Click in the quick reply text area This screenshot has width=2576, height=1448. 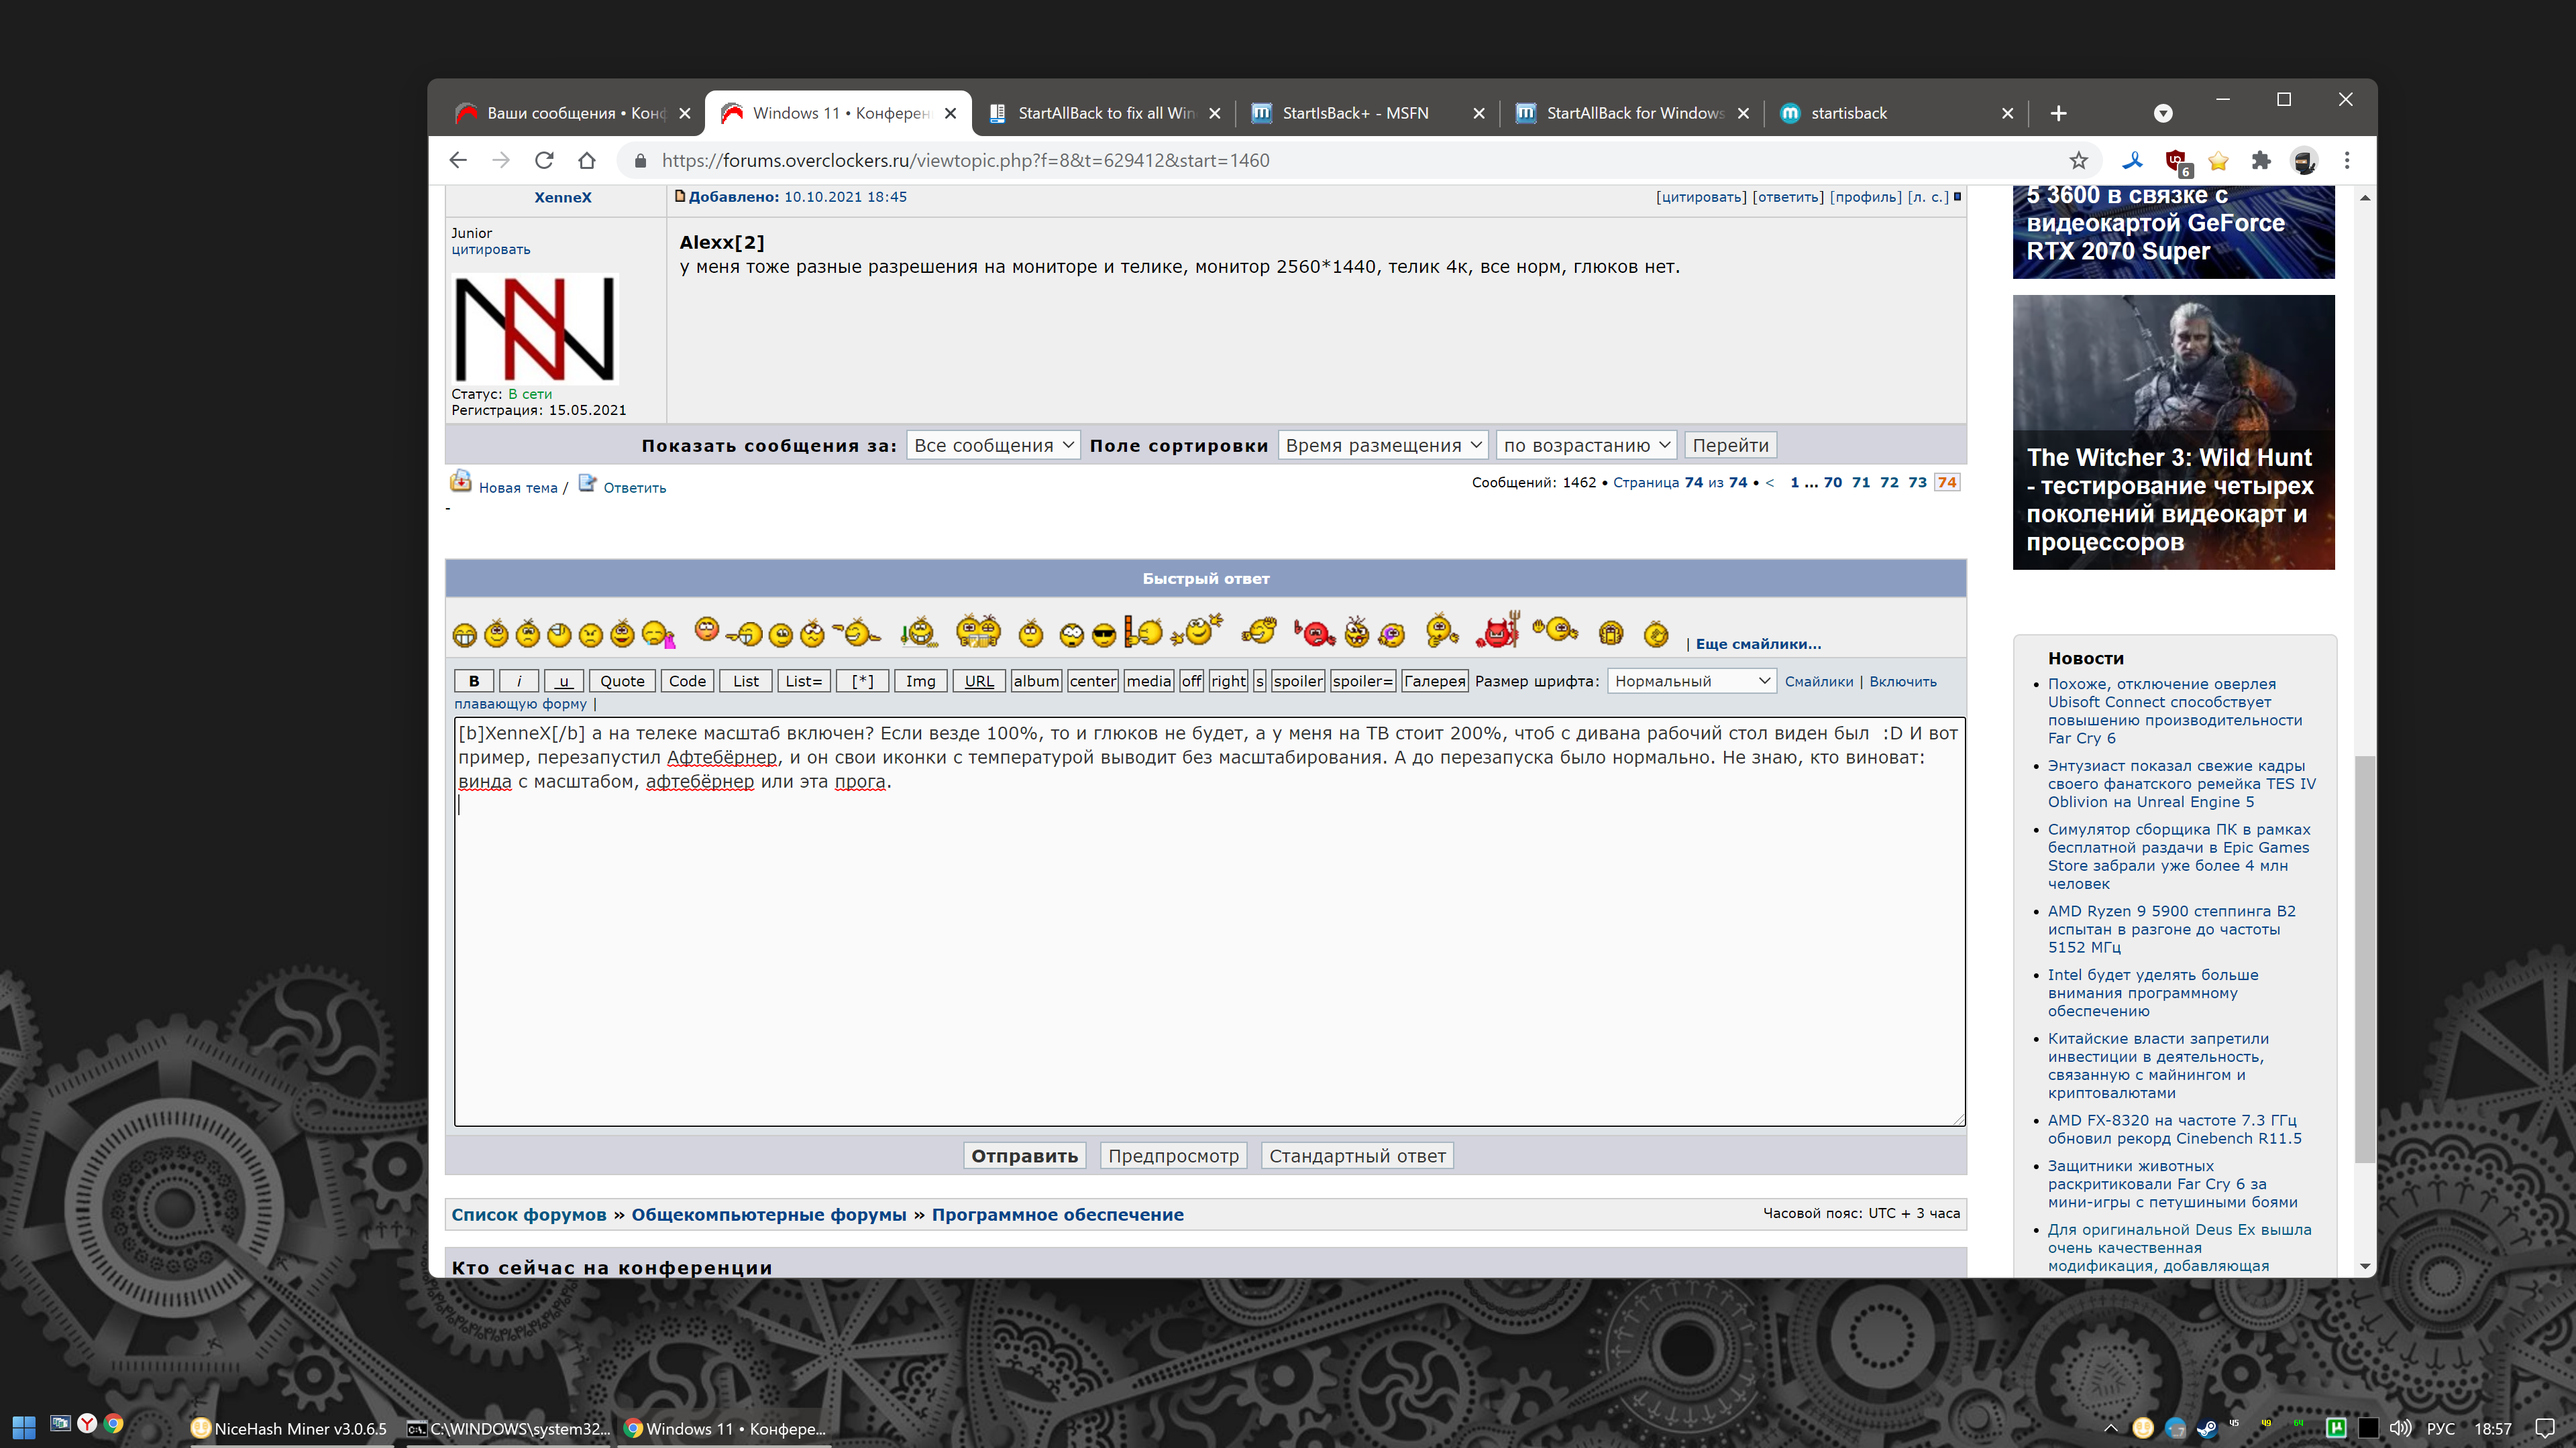pyautogui.click(x=1208, y=949)
